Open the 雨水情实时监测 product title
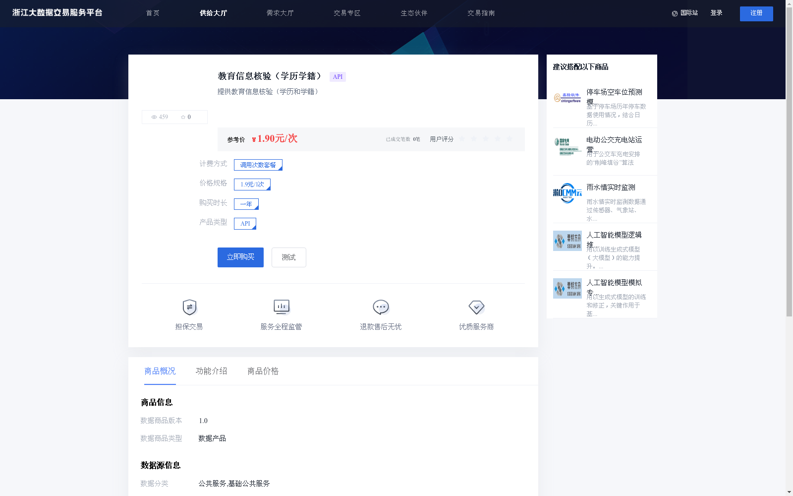The image size is (793, 496). (611, 187)
